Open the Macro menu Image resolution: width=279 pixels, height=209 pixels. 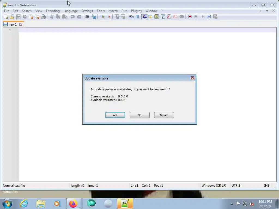(x=113, y=11)
